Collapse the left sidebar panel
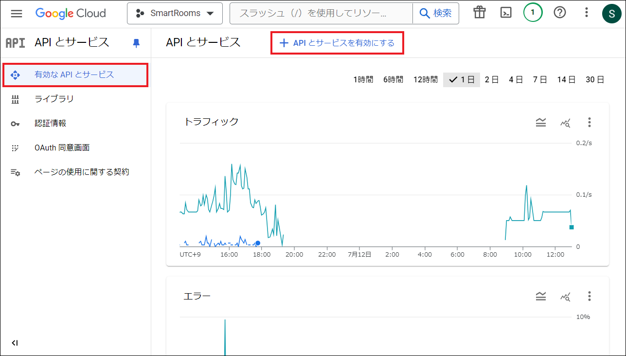 (15, 343)
